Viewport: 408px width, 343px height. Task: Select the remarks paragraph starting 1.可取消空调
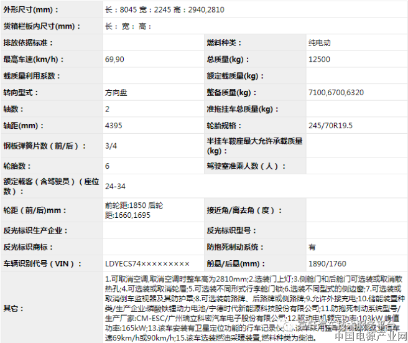255,309
